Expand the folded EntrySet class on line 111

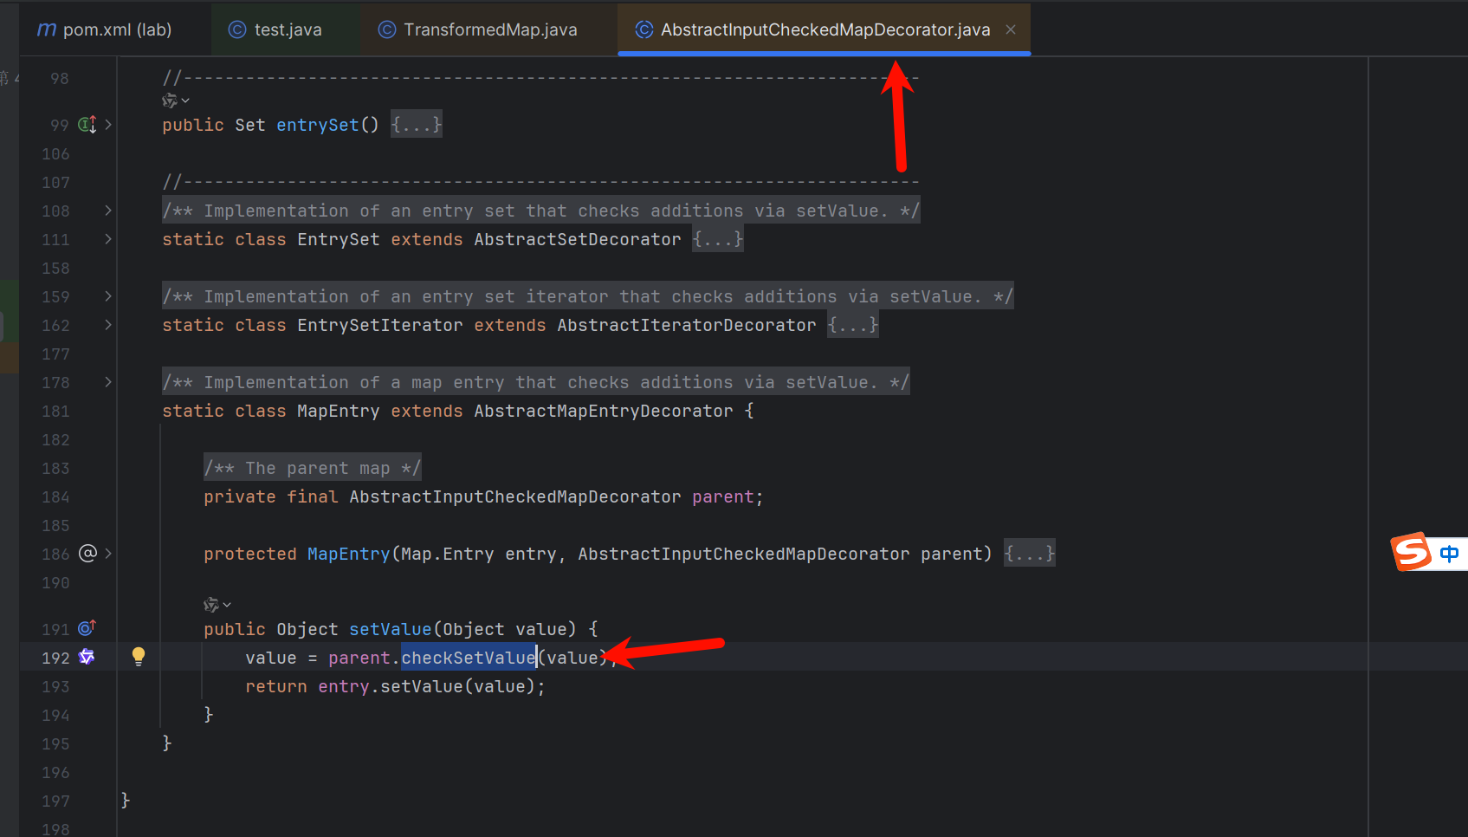(x=108, y=239)
